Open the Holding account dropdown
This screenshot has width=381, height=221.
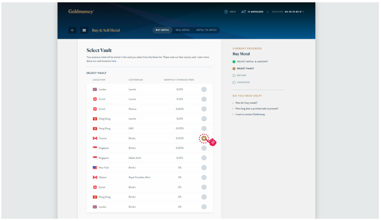click(288, 12)
